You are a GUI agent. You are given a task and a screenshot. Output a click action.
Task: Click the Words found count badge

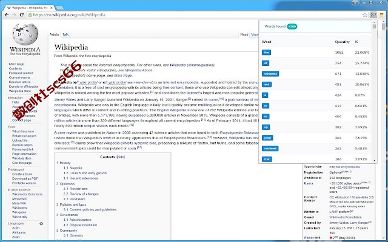(292, 27)
